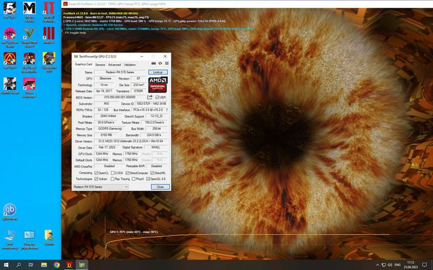Toggle the Vulkan checkbox
Image resolution: width=433 pixels, height=270 pixels.
click(x=96, y=179)
